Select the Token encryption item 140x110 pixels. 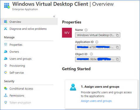[20, 103]
